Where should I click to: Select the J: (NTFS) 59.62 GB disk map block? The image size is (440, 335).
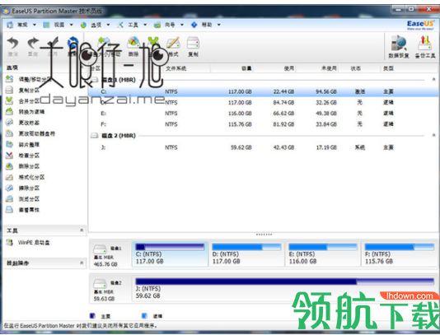(284, 289)
